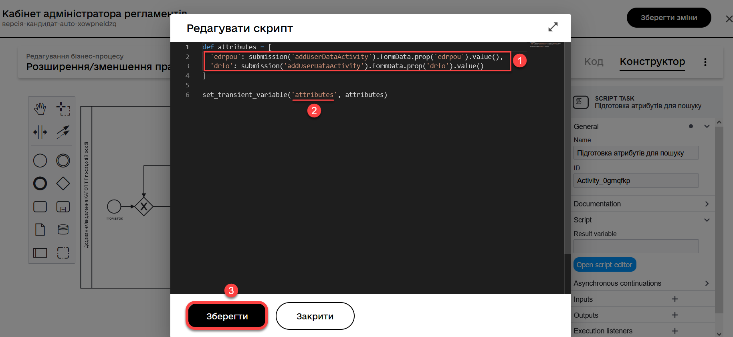Add a new Inputs entry
This screenshot has width=733, height=337.
click(x=675, y=299)
